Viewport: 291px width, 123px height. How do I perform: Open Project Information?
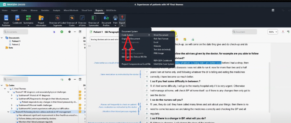pos(41,21)
